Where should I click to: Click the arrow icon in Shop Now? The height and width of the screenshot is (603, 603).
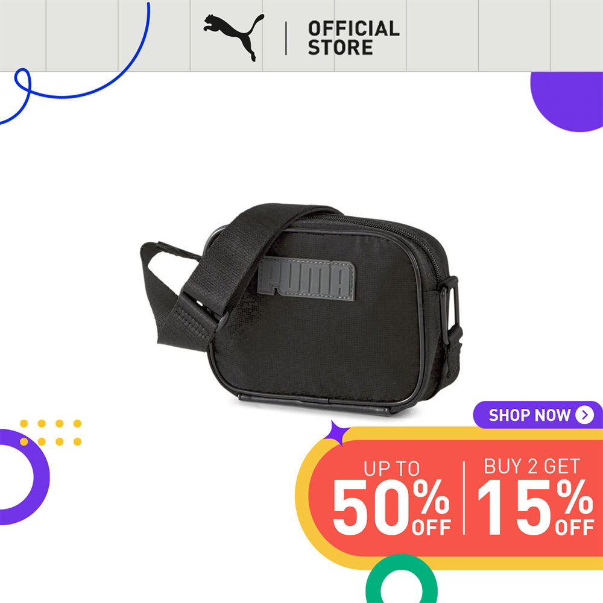coord(584,415)
